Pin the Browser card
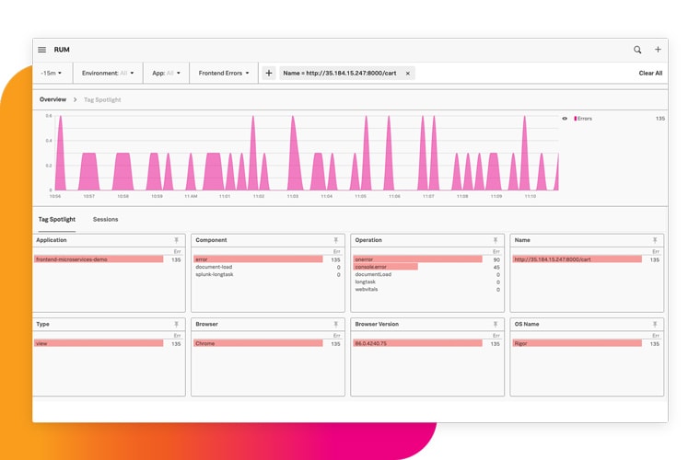Viewport: 700px width, 460px height. click(335, 325)
